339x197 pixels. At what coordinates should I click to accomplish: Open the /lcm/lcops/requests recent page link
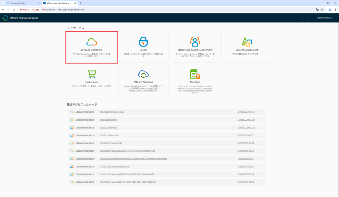pos(108,128)
